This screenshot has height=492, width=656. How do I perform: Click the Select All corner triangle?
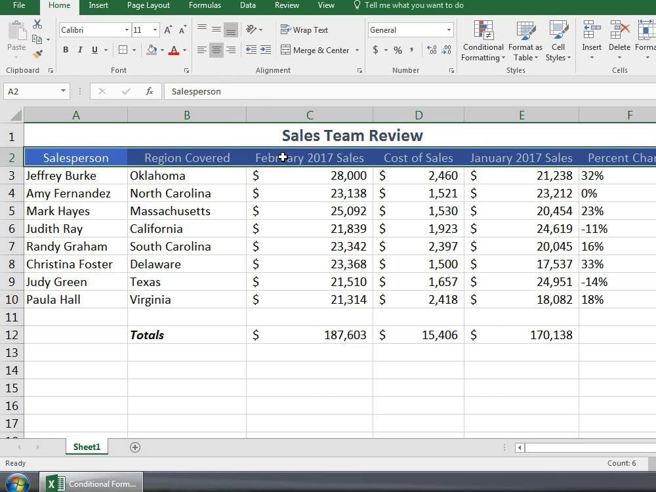pyautogui.click(x=14, y=115)
